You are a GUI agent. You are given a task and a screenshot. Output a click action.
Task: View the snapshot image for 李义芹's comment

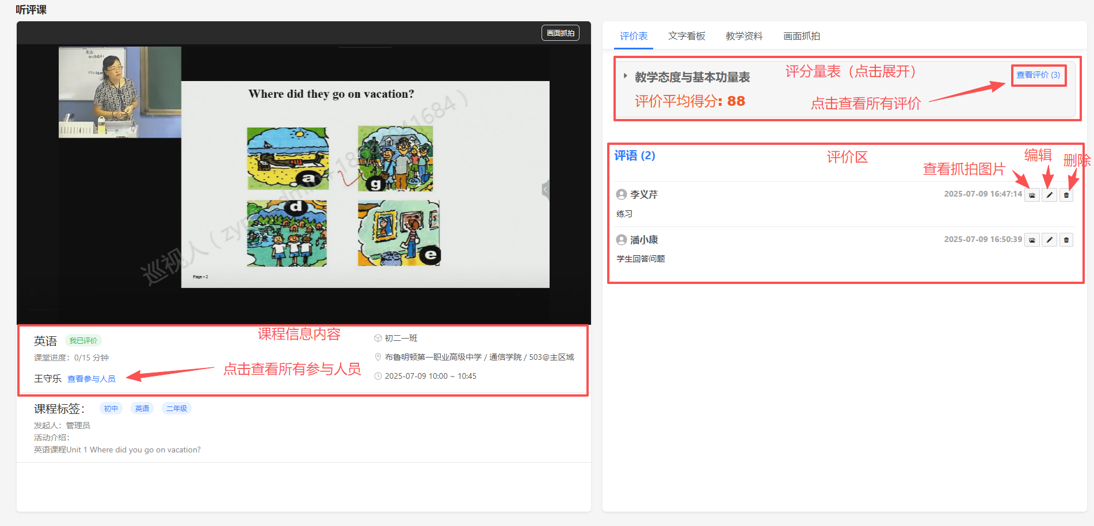[1032, 195]
